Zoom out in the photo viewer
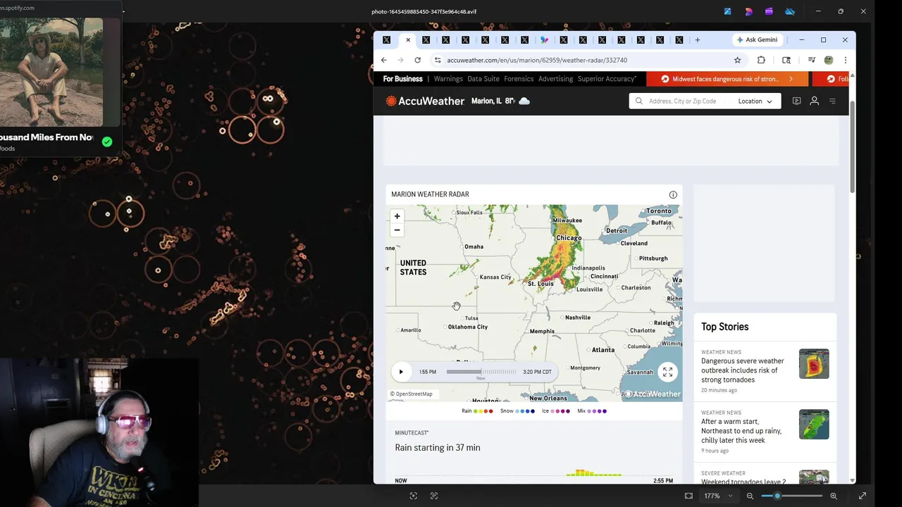Viewport: 902px width, 507px height. (x=750, y=496)
